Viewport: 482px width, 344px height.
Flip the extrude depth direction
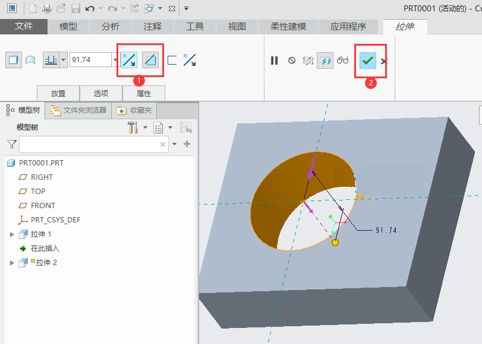click(129, 60)
